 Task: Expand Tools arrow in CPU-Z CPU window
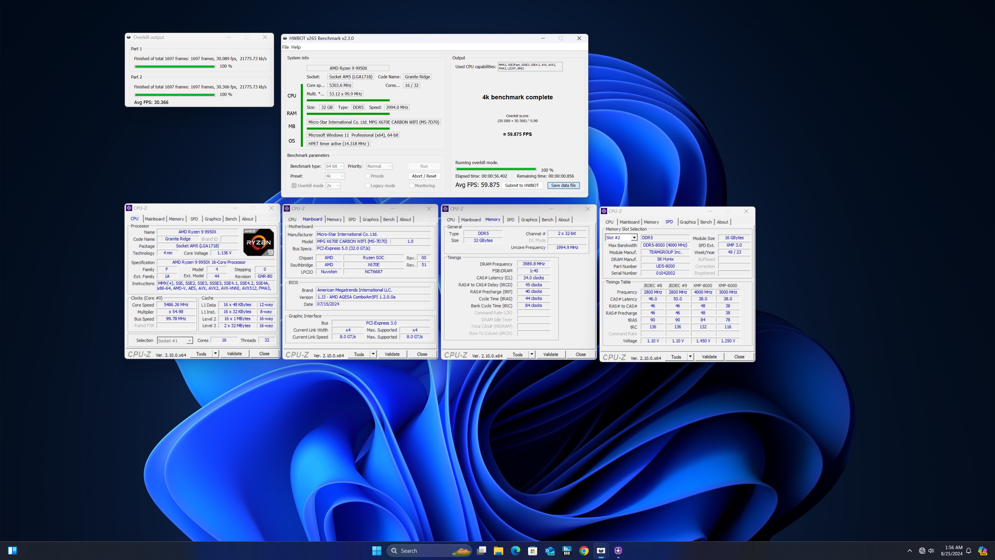(216, 354)
